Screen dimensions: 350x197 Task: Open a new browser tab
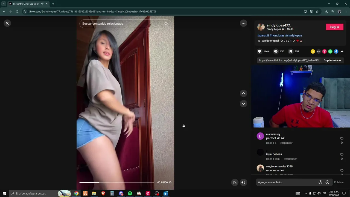point(53,4)
